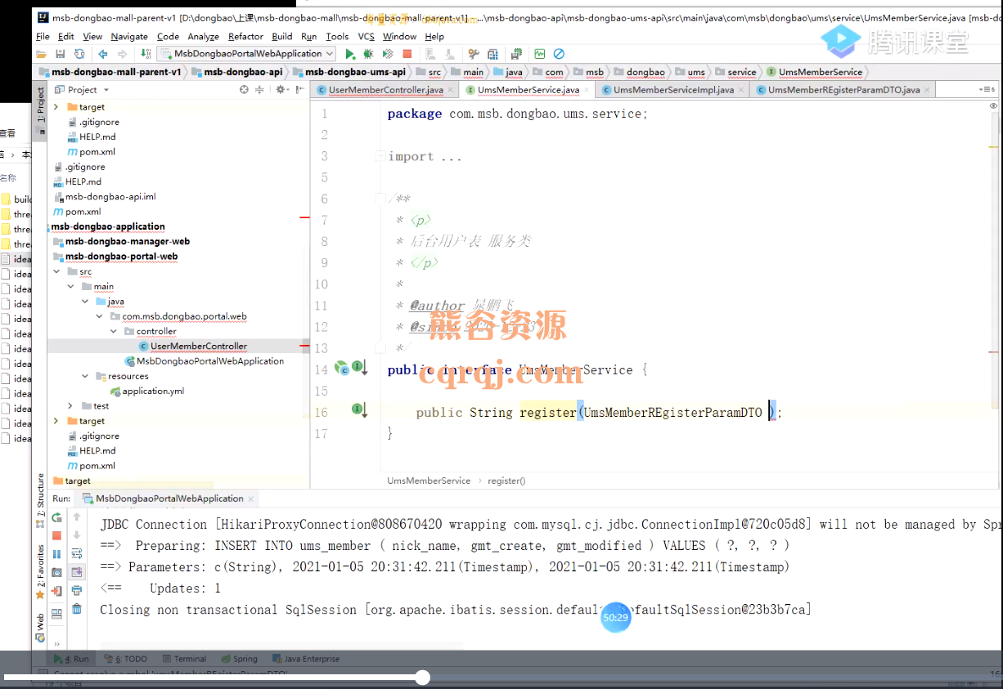
Task: Click the Open folder icon in main toolbar
Action: click(x=41, y=54)
